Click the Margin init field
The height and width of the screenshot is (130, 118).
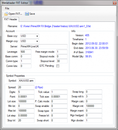click(94, 106)
